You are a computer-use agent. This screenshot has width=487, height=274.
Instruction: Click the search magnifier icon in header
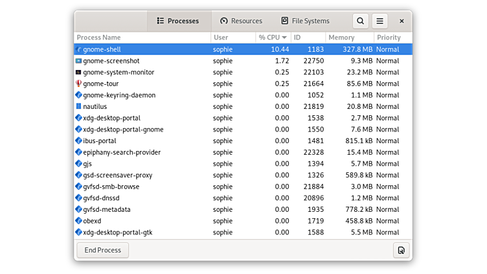[361, 21]
